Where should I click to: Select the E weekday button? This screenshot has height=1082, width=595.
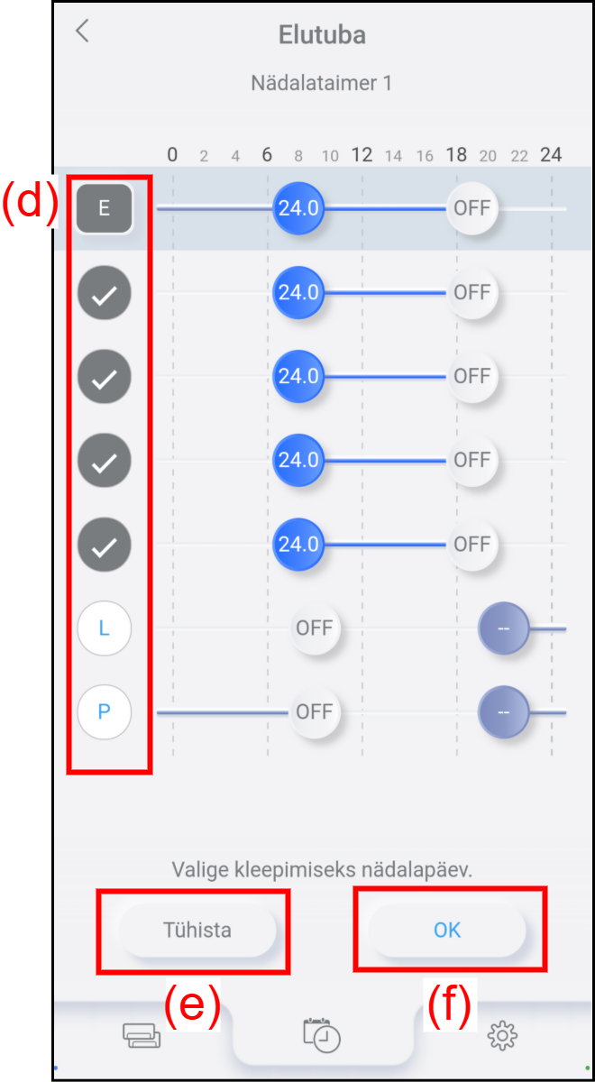tap(104, 208)
